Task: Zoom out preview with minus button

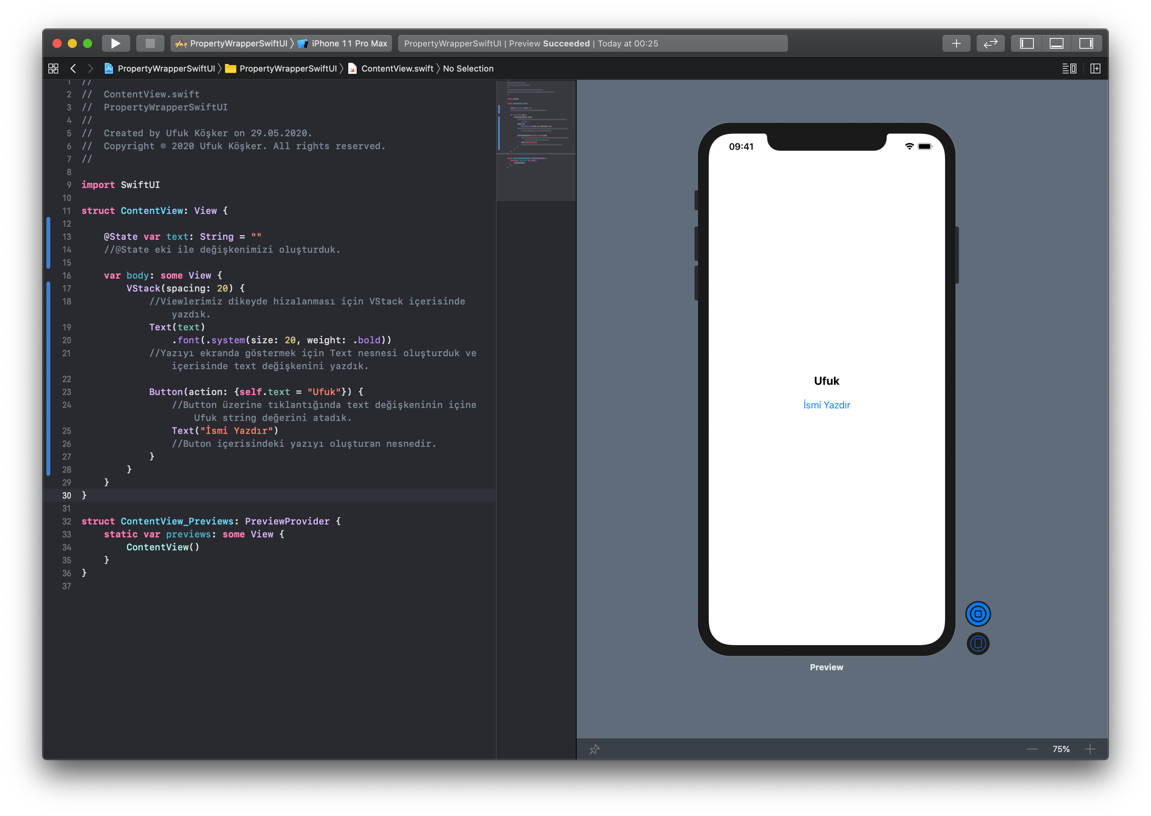Action: (1032, 749)
